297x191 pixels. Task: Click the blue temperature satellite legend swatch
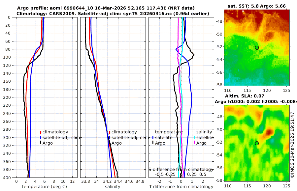tap(153, 138)
